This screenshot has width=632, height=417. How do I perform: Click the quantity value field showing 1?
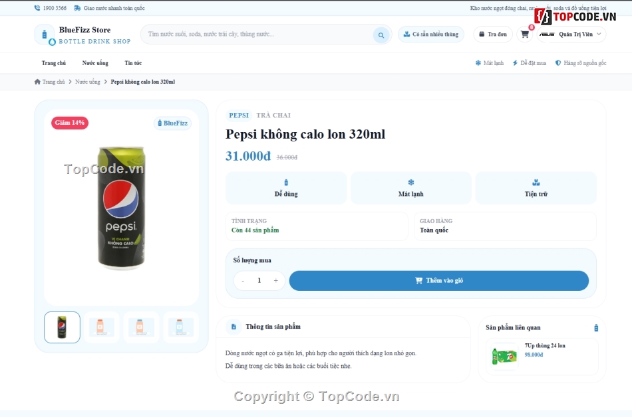[x=259, y=281]
